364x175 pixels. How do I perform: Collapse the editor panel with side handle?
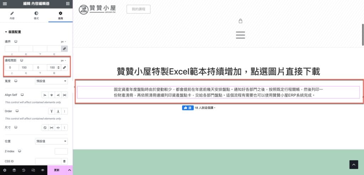tap(74, 87)
